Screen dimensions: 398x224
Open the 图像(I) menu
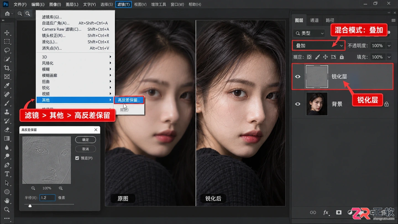55,4
